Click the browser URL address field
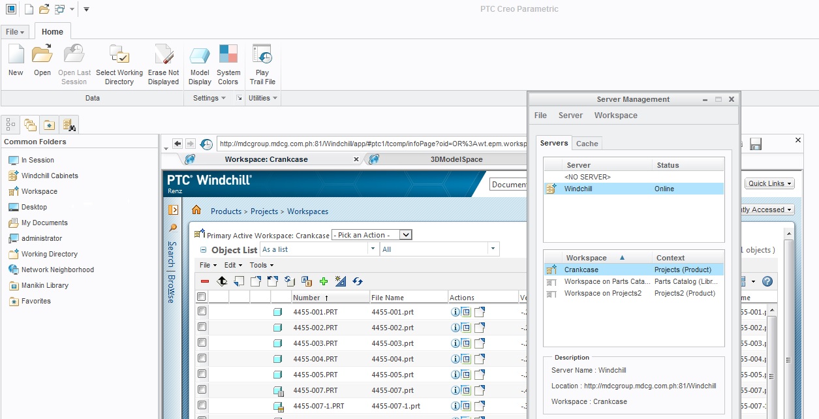Image resolution: width=819 pixels, height=419 pixels. click(372, 144)
